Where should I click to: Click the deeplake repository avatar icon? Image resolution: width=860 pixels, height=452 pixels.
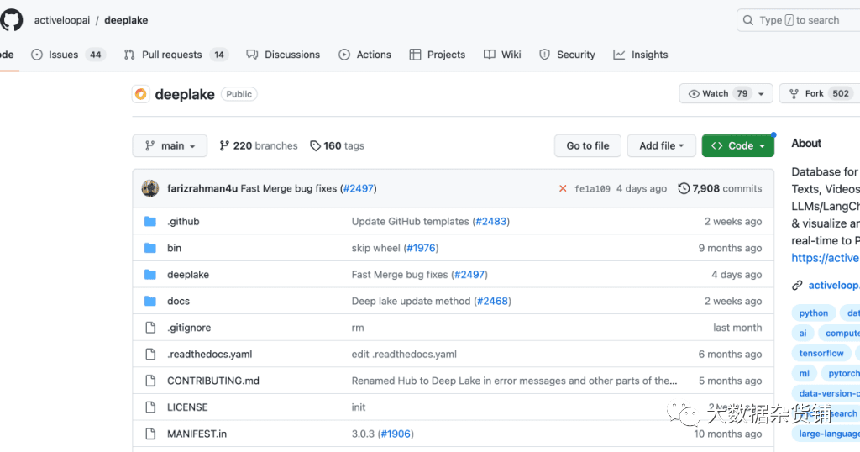(140, 94)
